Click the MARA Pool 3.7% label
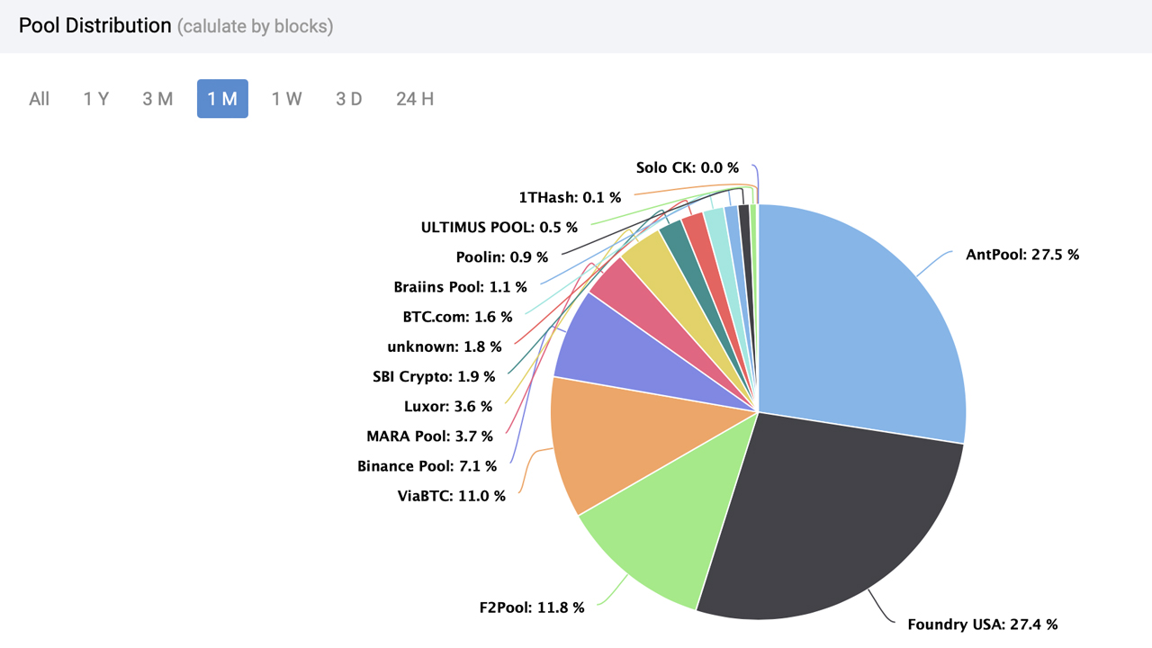The width and height of the screenshot is (1152, 648). (429, 436)
